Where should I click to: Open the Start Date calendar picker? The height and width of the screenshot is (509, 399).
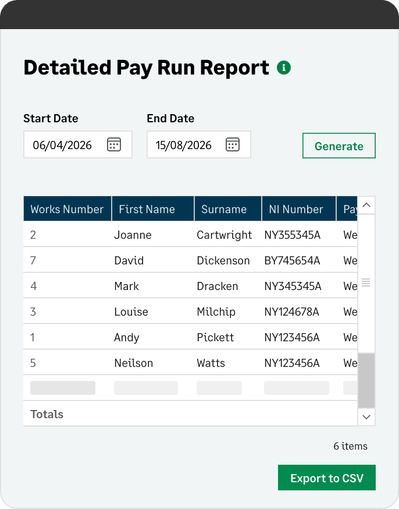(114, 144)
